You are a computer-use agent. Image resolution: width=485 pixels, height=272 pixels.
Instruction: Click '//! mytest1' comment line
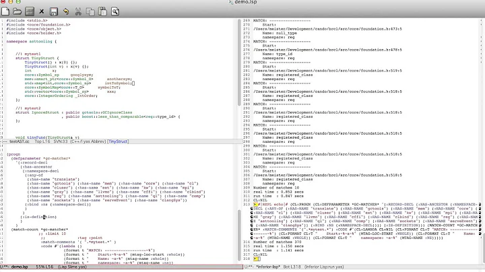coord(28,54)
